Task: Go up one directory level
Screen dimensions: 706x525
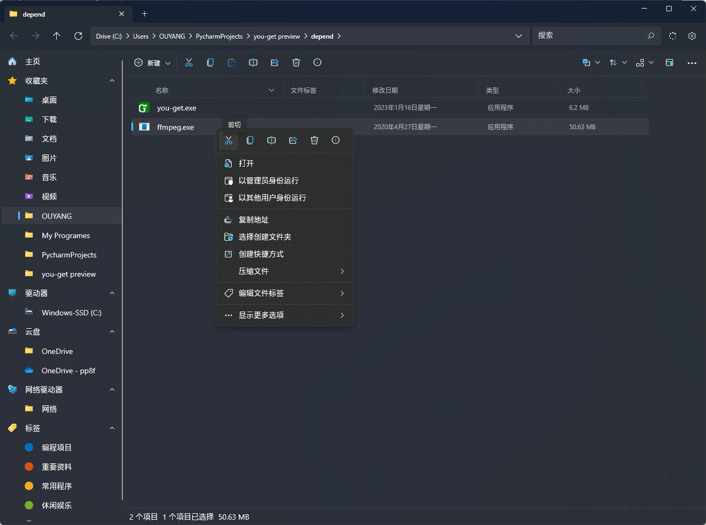Action: (57, 36)
